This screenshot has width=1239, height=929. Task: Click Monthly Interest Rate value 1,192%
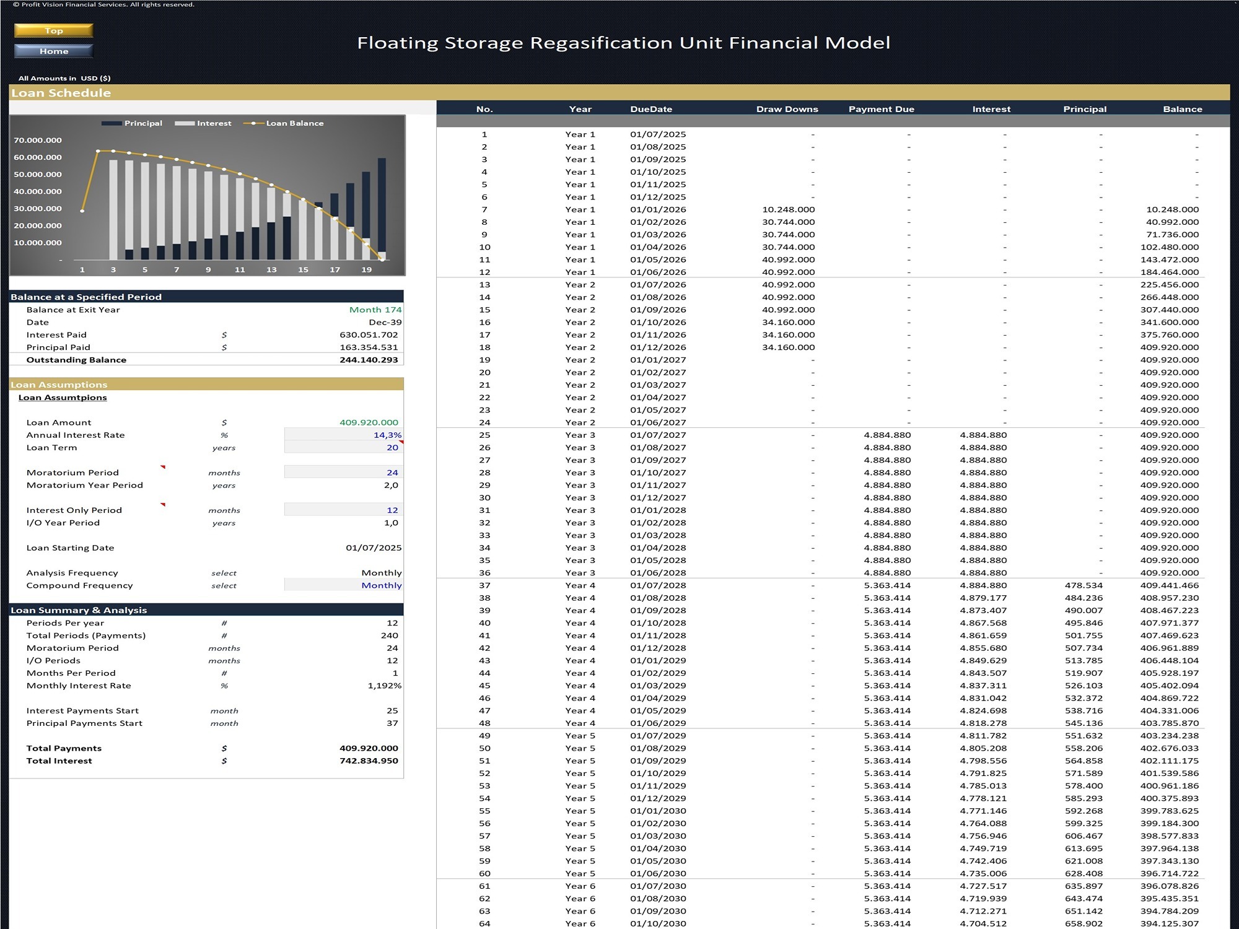tap(385, 685)
